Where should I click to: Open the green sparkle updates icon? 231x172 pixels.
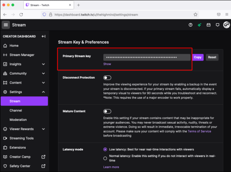pos(200,25)
